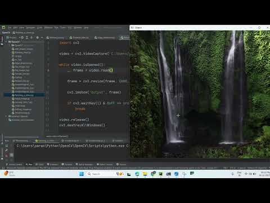Viewport: 270px width, 203px height.
Task: Open the Edit menu in PyCharm
Action: click(15, 28)
